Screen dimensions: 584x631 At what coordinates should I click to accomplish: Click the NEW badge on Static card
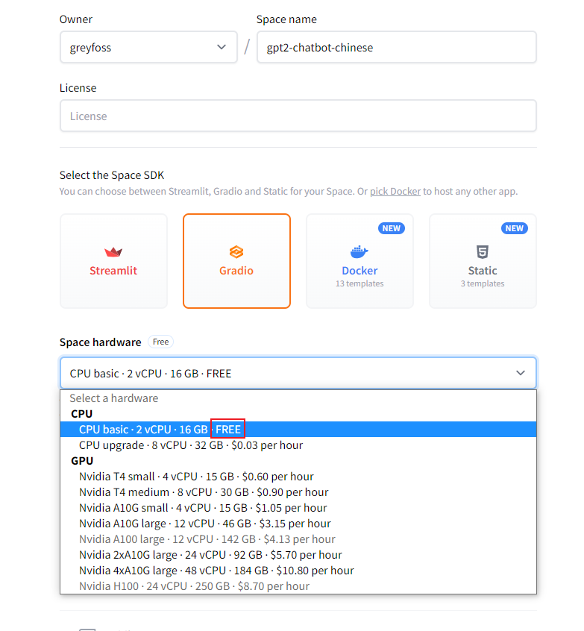(515, 228)
